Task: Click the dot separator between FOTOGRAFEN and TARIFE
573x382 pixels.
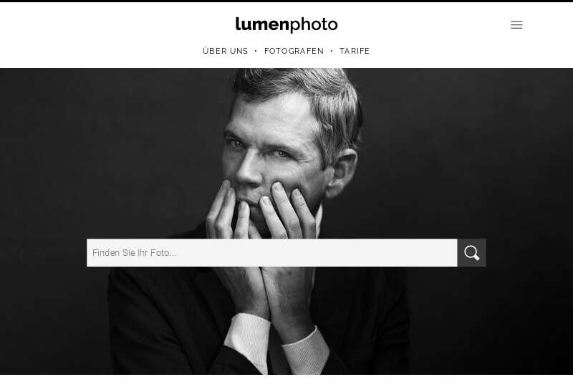Action: click(x=332, y=51)
